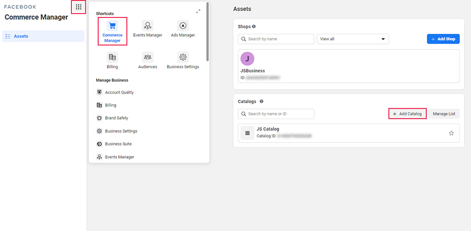Click the Account Quality shield icon
471x231 pixels.
point(100,92)
